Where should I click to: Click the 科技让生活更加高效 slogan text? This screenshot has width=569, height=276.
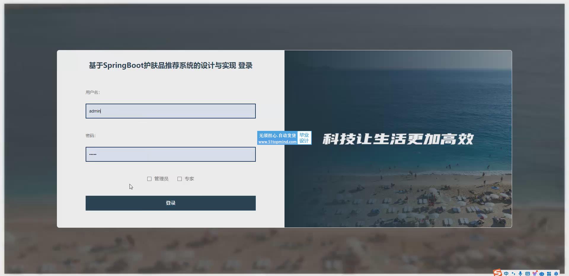pos(398,139)
